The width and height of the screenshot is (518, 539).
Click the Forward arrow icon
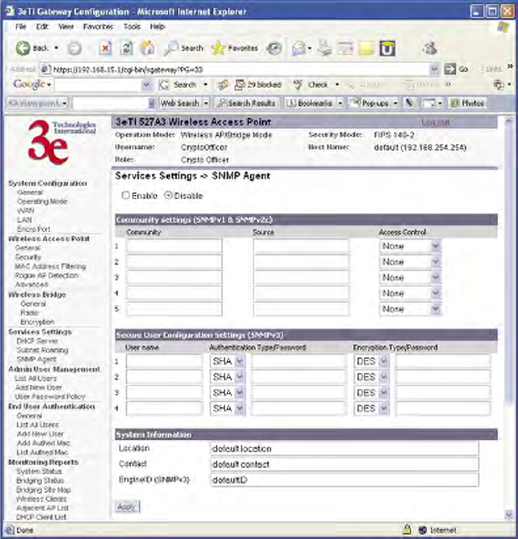[74, 48]
